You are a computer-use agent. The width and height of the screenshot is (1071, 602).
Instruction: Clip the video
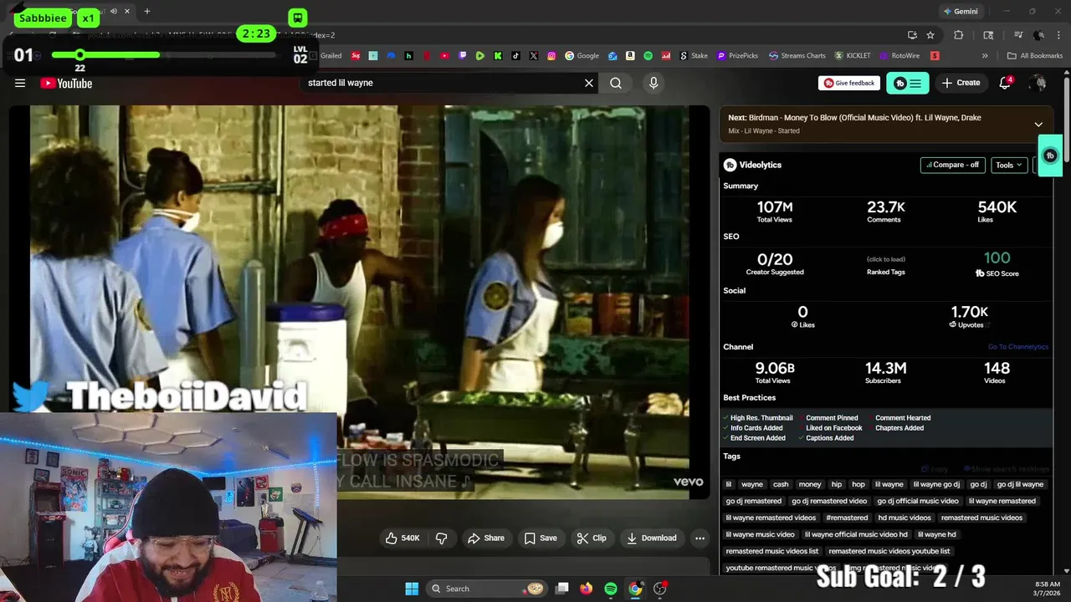pos(592,538)
